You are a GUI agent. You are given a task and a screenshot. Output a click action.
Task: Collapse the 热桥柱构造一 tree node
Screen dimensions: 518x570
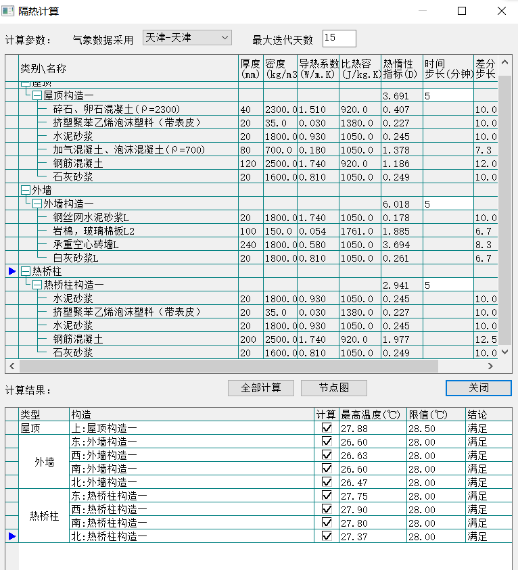(x=37, y=285)
